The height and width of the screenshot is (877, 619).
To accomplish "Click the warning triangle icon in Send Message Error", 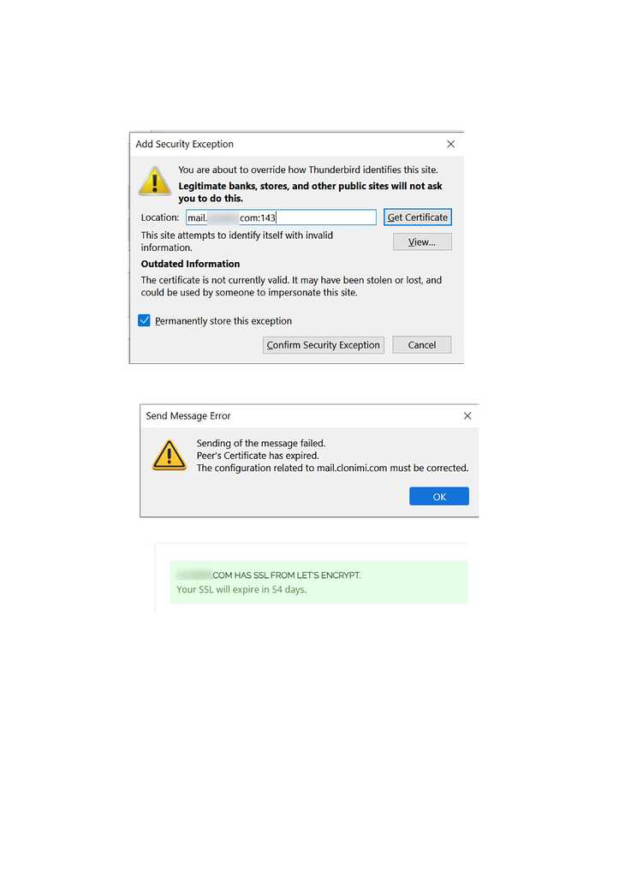I will (x=169, y=455).
